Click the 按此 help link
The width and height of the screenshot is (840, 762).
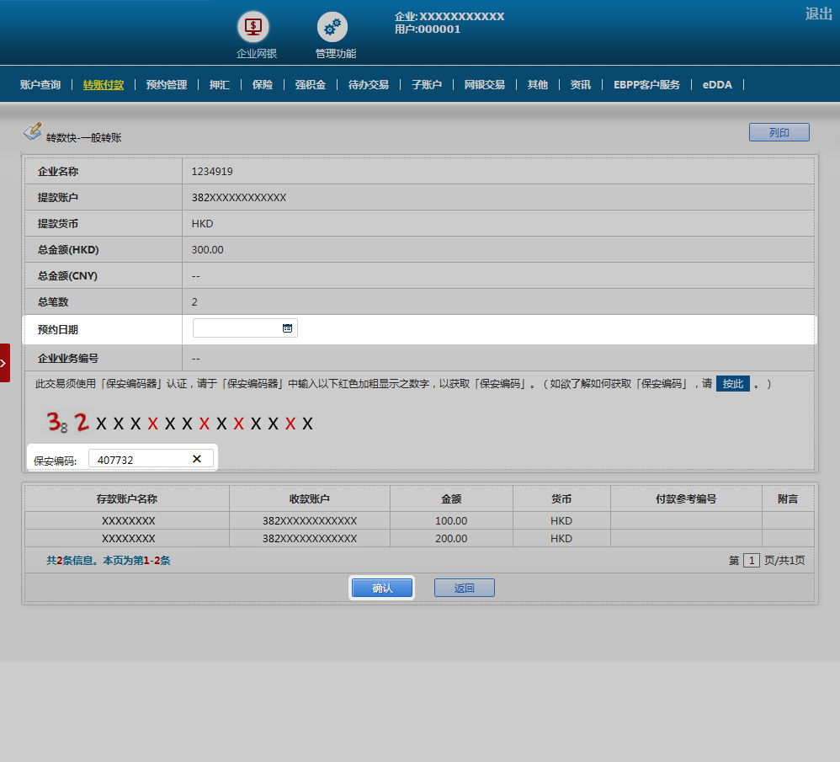coord(733,384)
